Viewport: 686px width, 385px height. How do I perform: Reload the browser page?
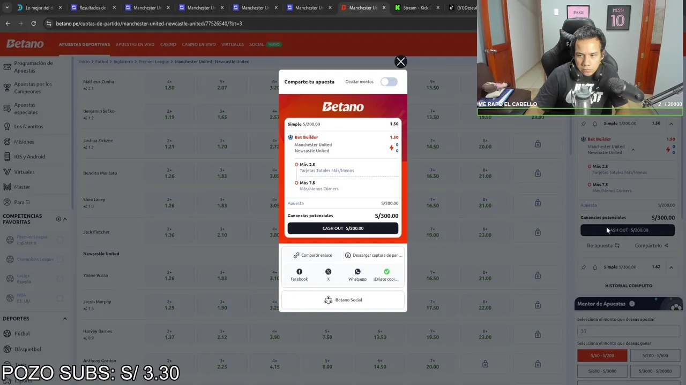pos(33,24)
